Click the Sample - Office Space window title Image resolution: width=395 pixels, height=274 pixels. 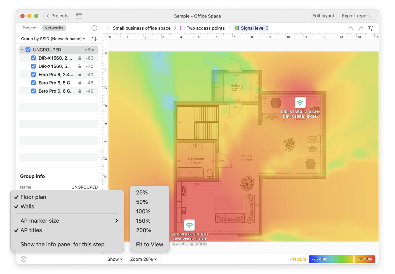coord(197,16)
